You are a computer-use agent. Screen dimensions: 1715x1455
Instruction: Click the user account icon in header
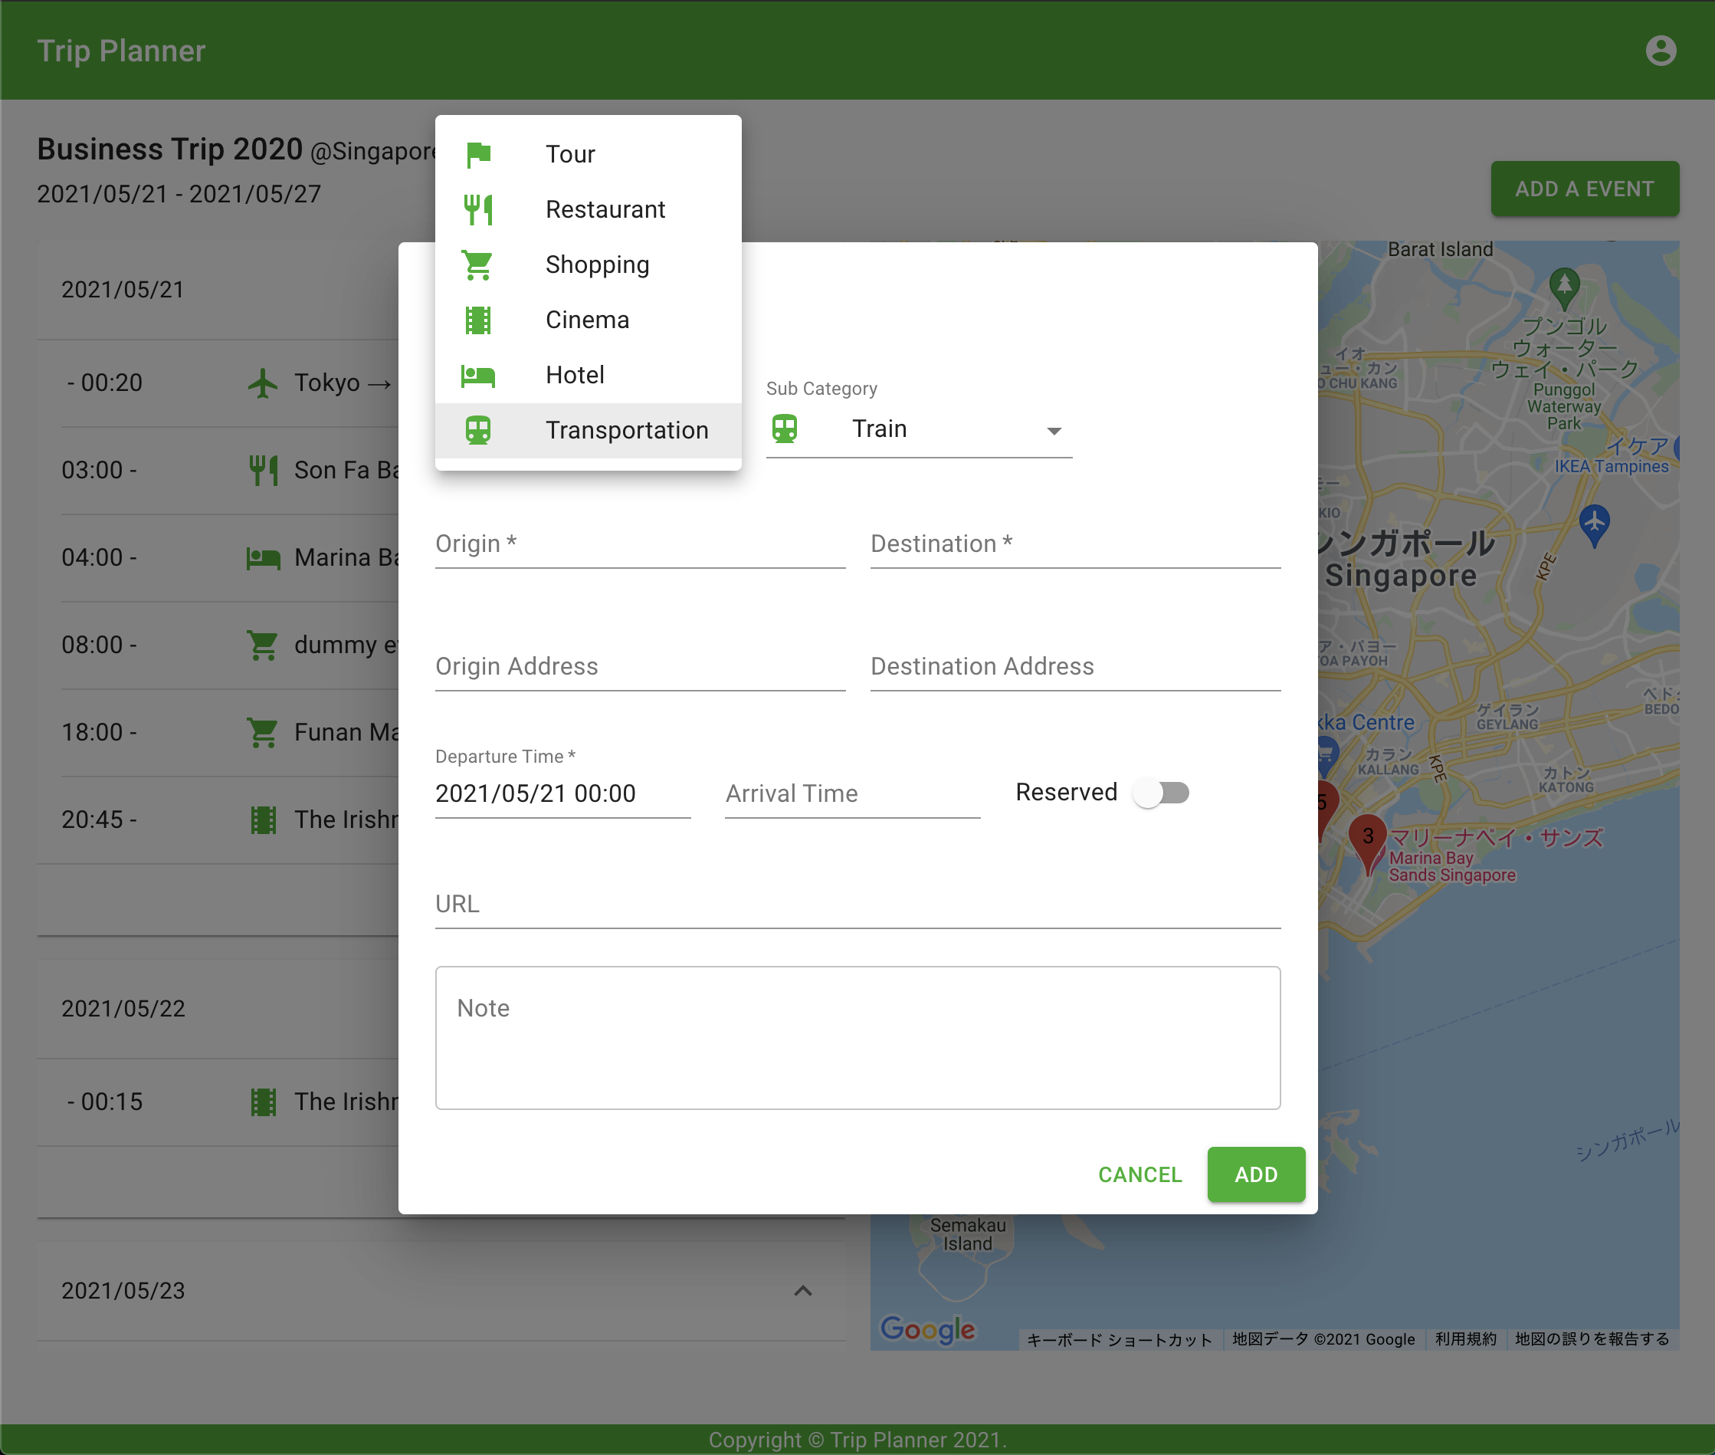pyautogui.click(x=1661, y=51)
